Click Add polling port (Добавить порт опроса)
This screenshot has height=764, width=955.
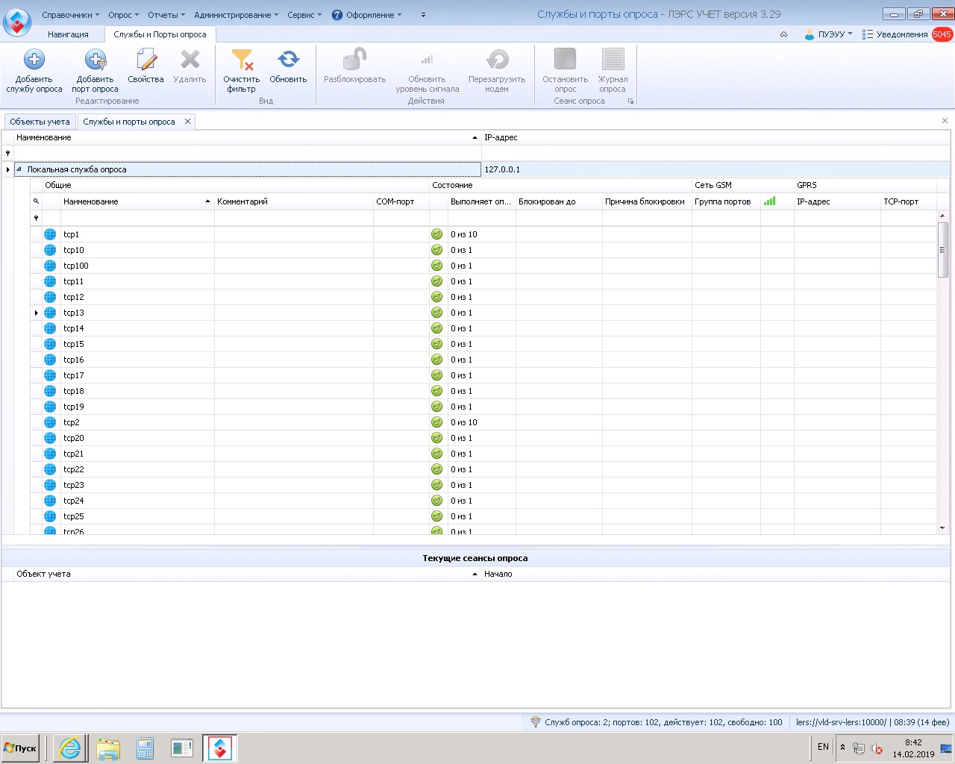tap(95, 71)
